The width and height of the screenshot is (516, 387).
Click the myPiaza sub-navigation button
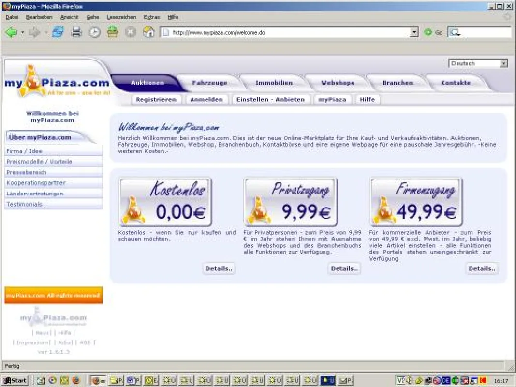pos(332,99)
